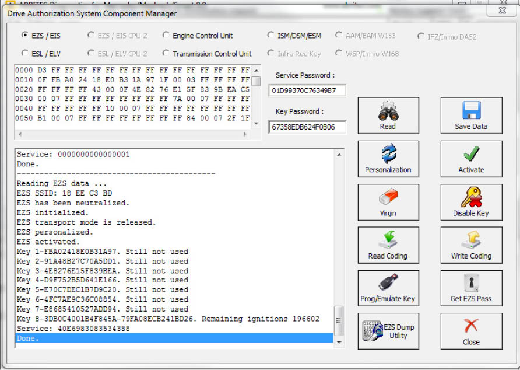Select the EZS / EIS radio button
Screen dimensions: 520x370
[x=25, y=36]
